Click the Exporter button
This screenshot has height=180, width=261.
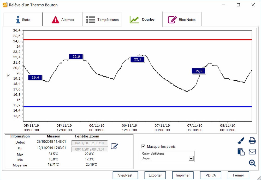pyautogui.click(x=155, y=175)
